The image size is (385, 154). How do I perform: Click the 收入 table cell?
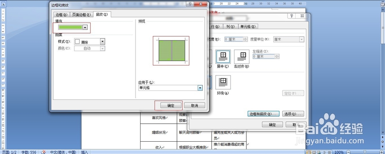159,147
